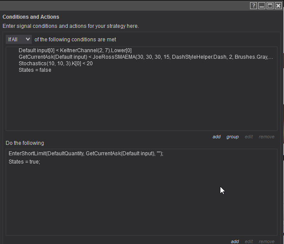Close the Conditions and Actions window

tap(278, 6)
